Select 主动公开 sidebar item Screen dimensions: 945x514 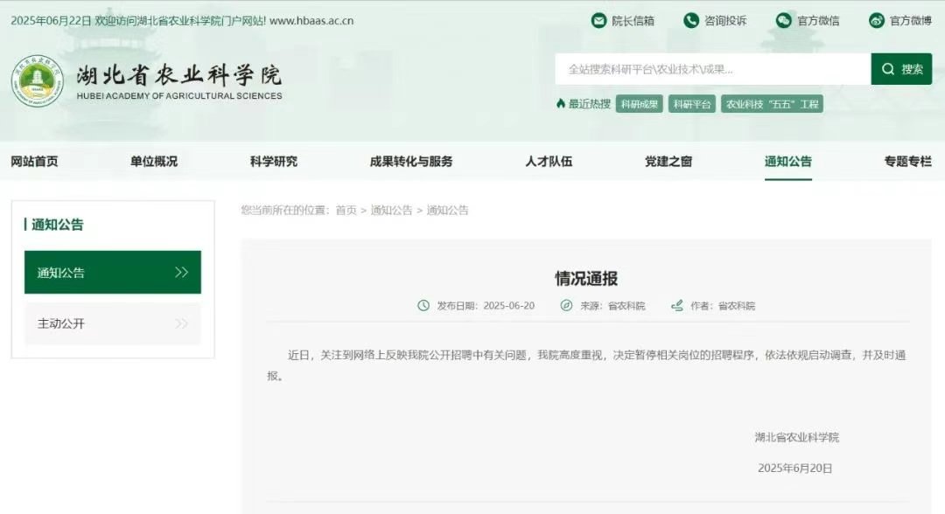click(113, 323)
